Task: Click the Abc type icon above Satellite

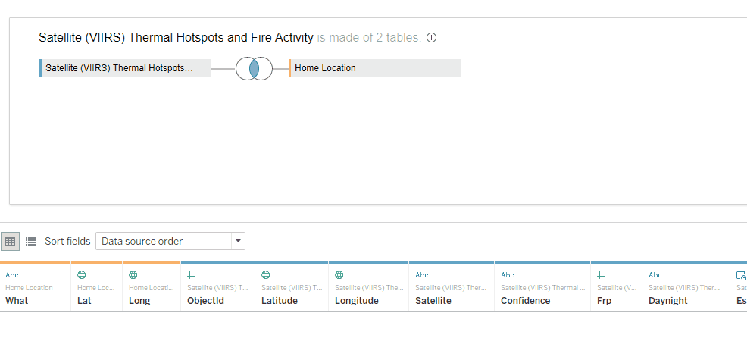Action: pos(422,275)
